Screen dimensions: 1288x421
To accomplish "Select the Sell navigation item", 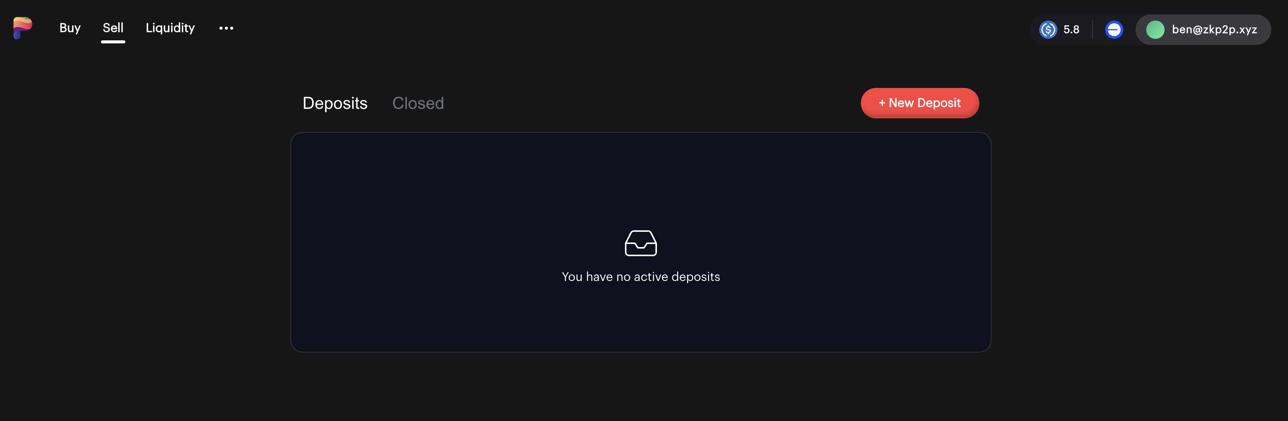I will (113, 28).
